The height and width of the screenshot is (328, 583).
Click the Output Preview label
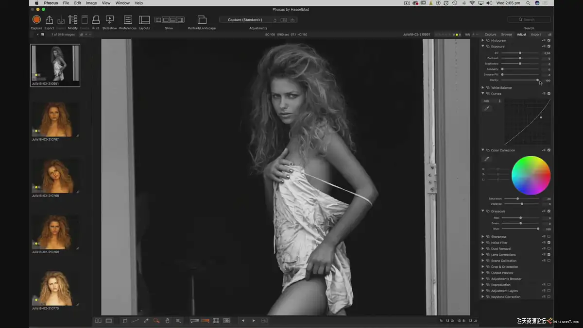[502, 273]
